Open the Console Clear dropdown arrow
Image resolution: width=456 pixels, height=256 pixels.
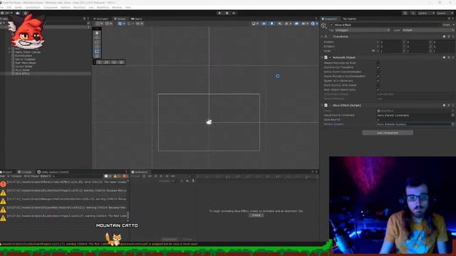pyautogui.click(x=8, y=176)
